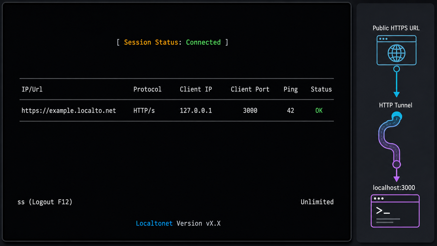Click the ping value 42
This screenshot has height=246, width=437.
[x=291, y=111]
